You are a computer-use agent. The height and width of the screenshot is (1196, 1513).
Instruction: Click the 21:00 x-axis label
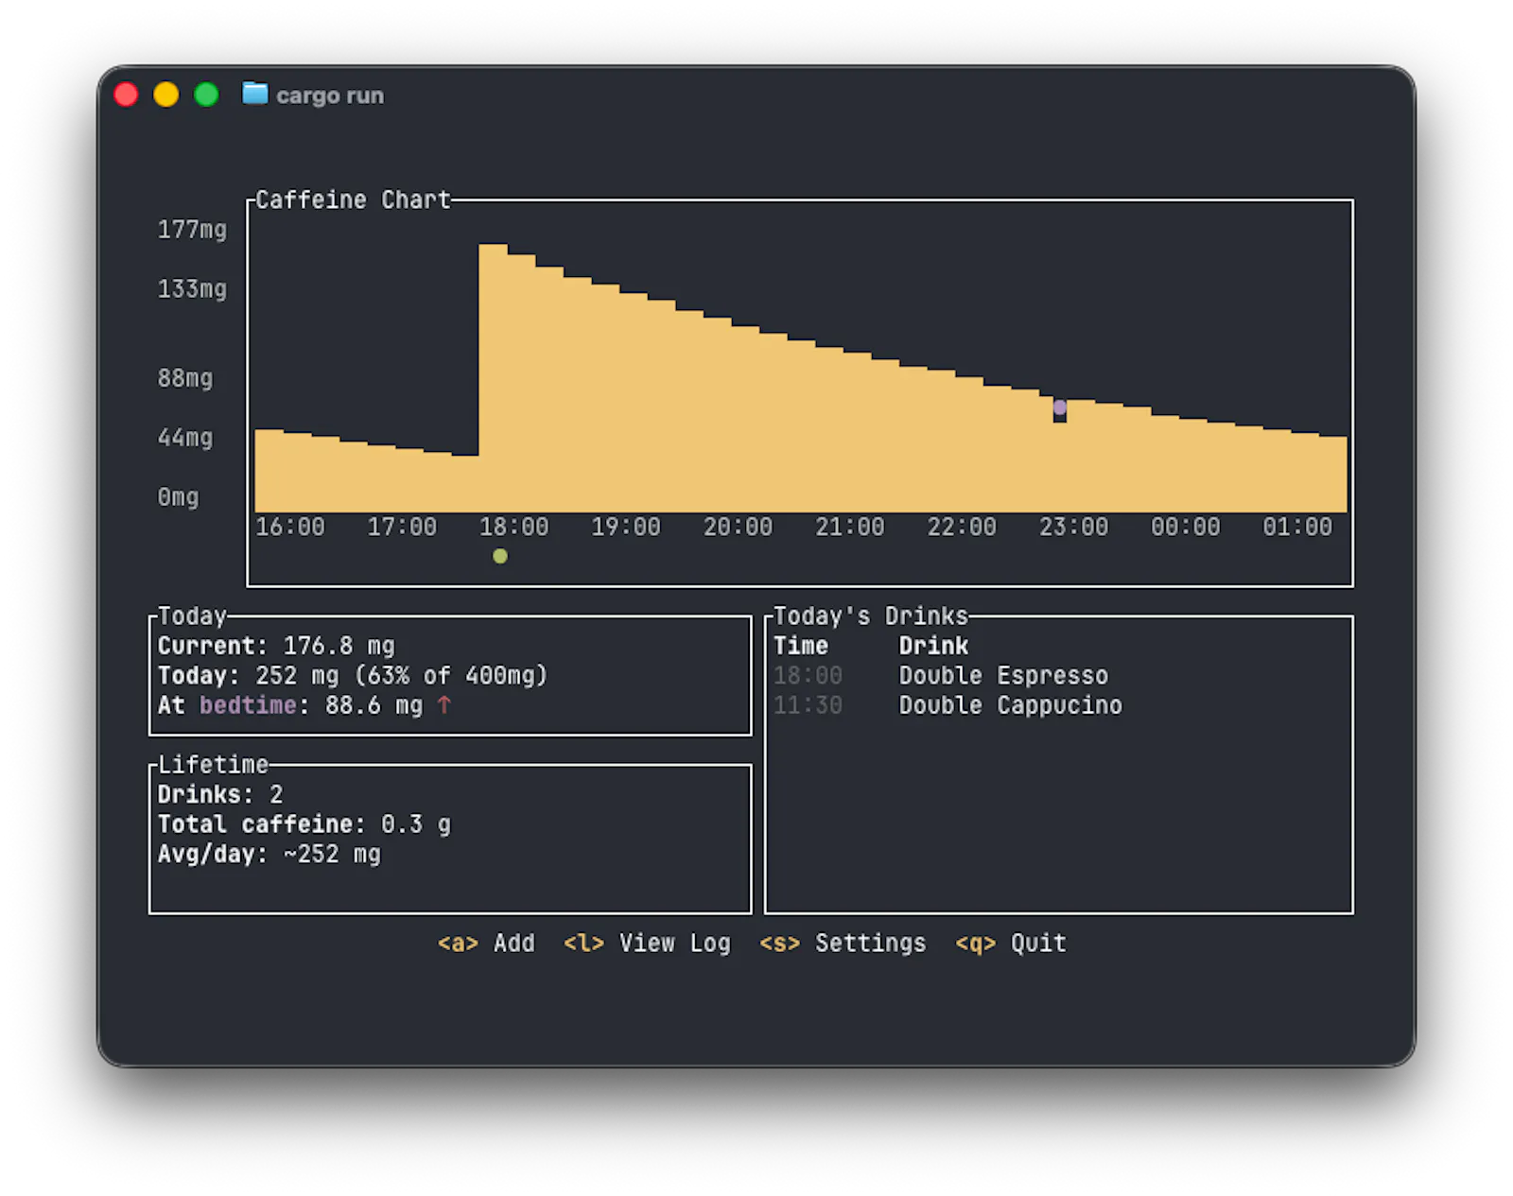[850, 527]
